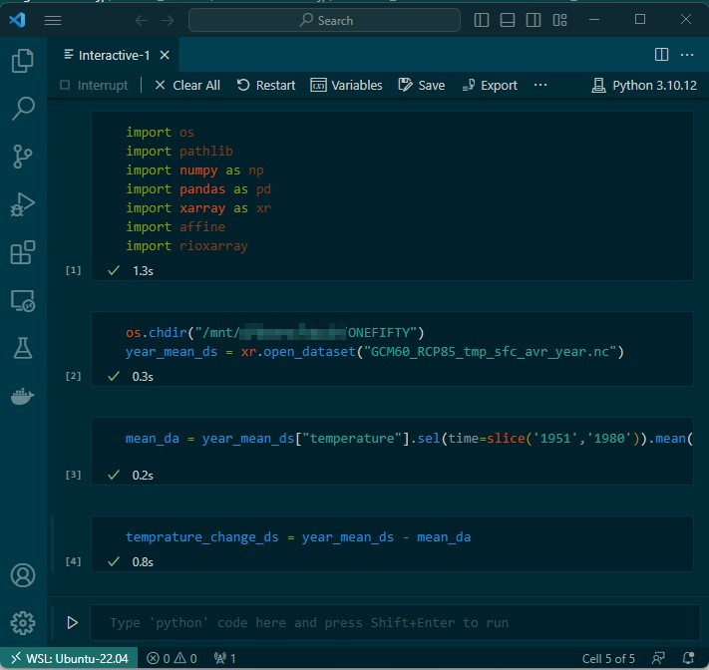
Task: Open notifications bell in status bar
Action: 688,658
